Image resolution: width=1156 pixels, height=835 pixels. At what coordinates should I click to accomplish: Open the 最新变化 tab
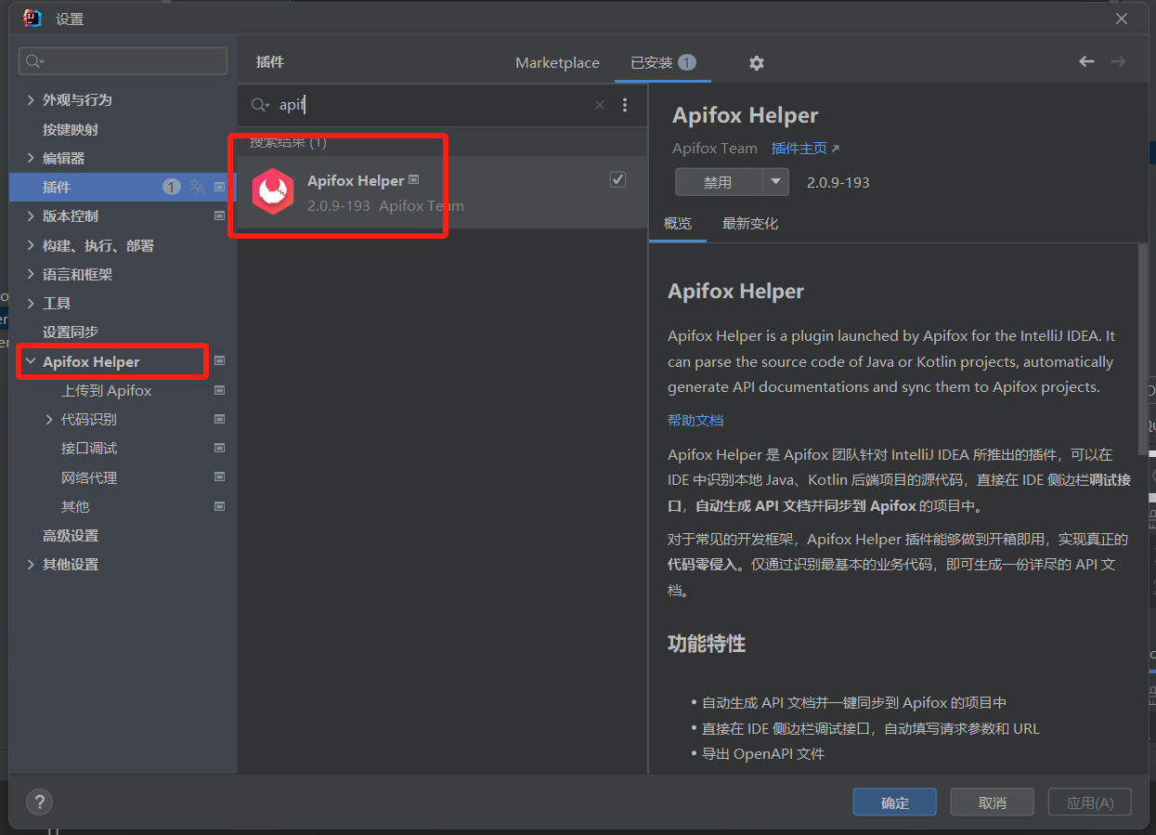tap(750, 224)
